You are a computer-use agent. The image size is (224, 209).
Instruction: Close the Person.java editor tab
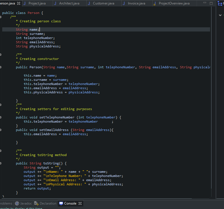pos(19,3)
